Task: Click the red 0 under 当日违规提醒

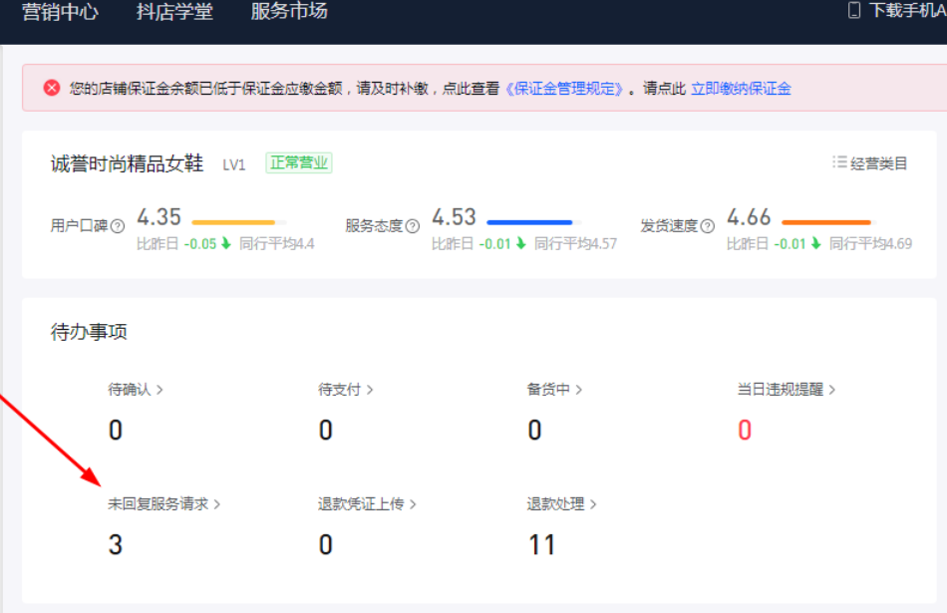Action: pos(745,430)
